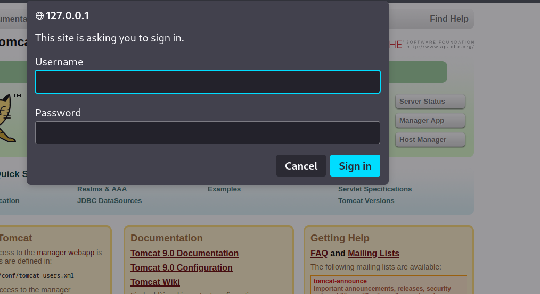The height and width of the screenshot is (294, 540).
Task: Select Find Help in navigation bar
Action: pos(449,19)
